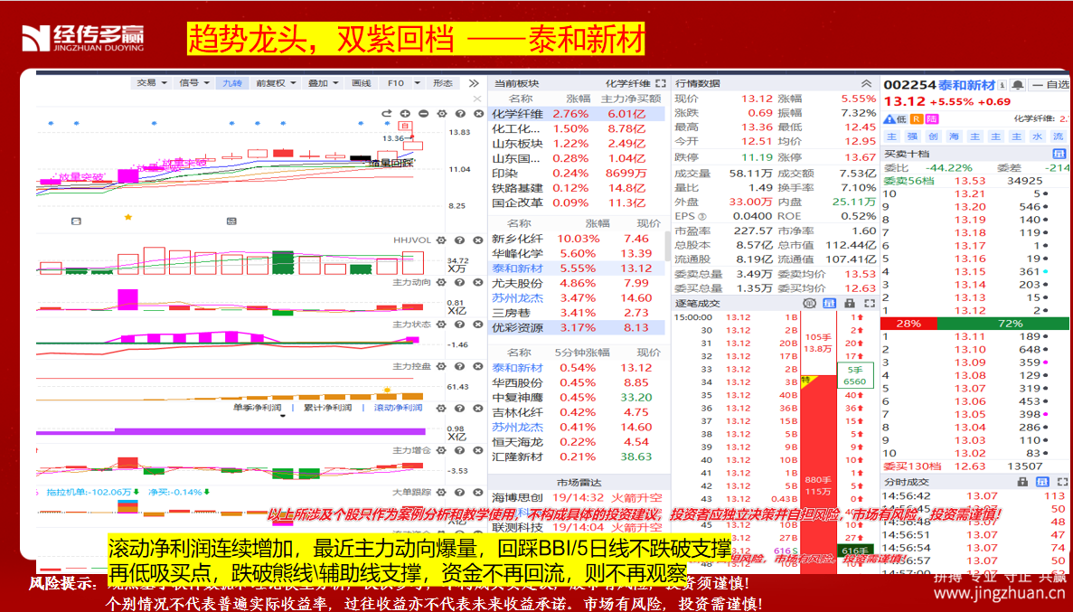Open 华峰化学 from sector stock list
The height and width of the screenshot is (612, 1073).
point(518,254)
